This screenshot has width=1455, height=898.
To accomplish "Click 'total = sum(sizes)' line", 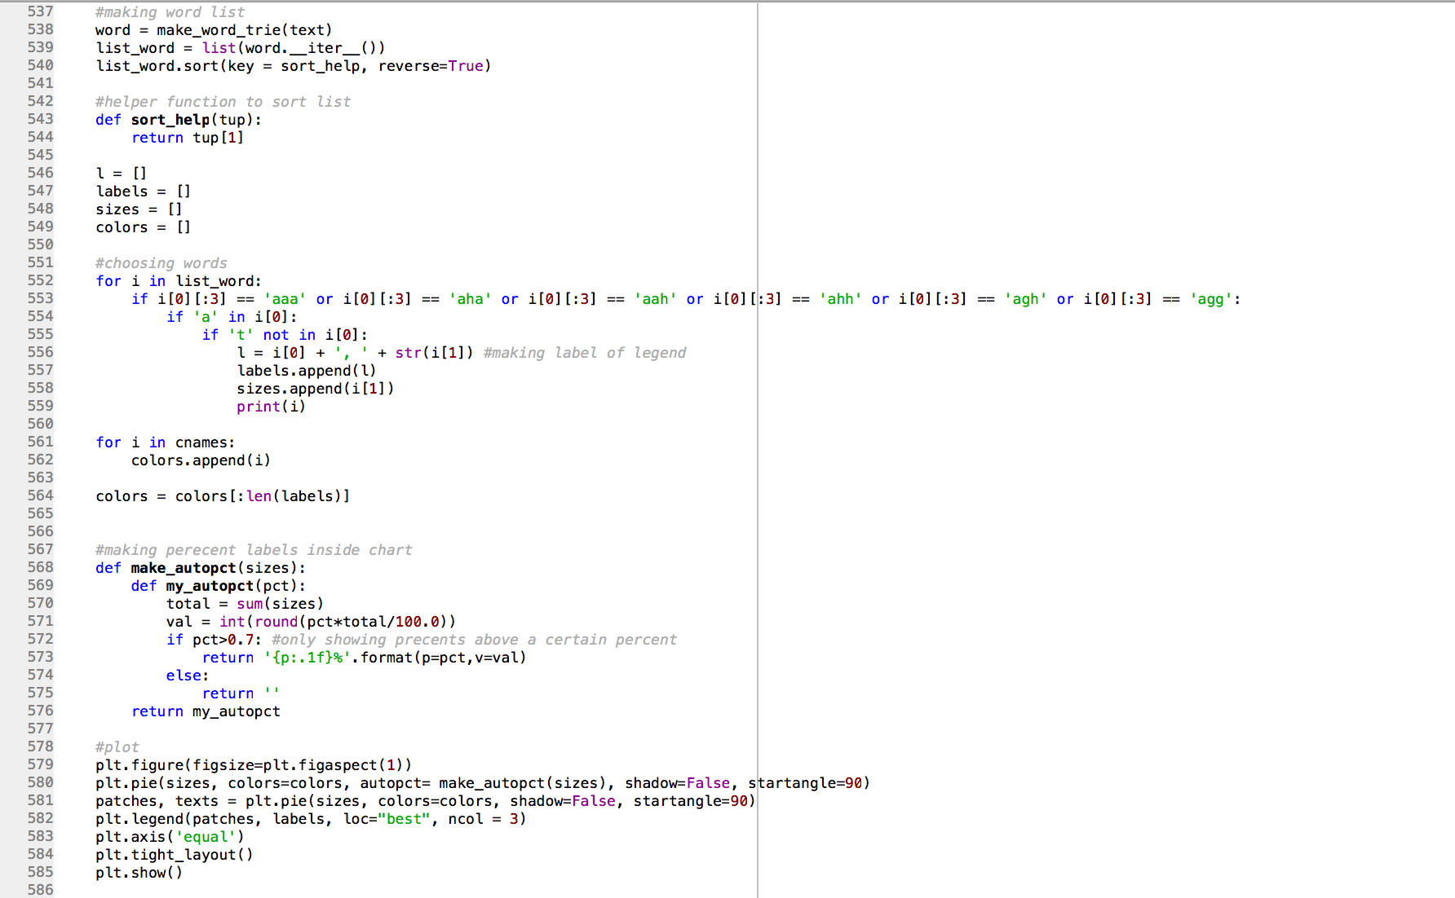I will pos(245,604).
